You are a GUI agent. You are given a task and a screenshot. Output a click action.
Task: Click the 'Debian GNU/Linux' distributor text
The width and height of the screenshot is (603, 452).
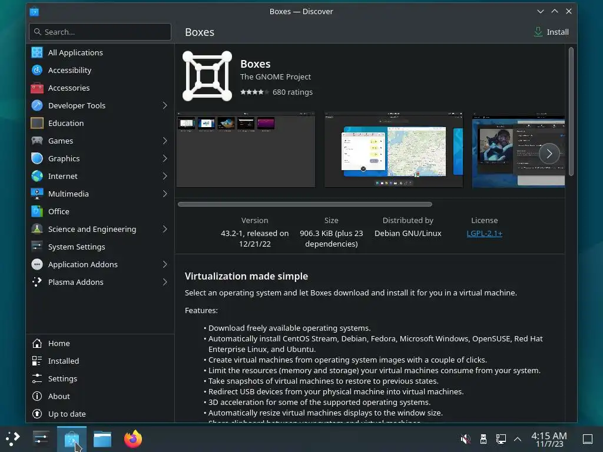[x=407, y=233]
